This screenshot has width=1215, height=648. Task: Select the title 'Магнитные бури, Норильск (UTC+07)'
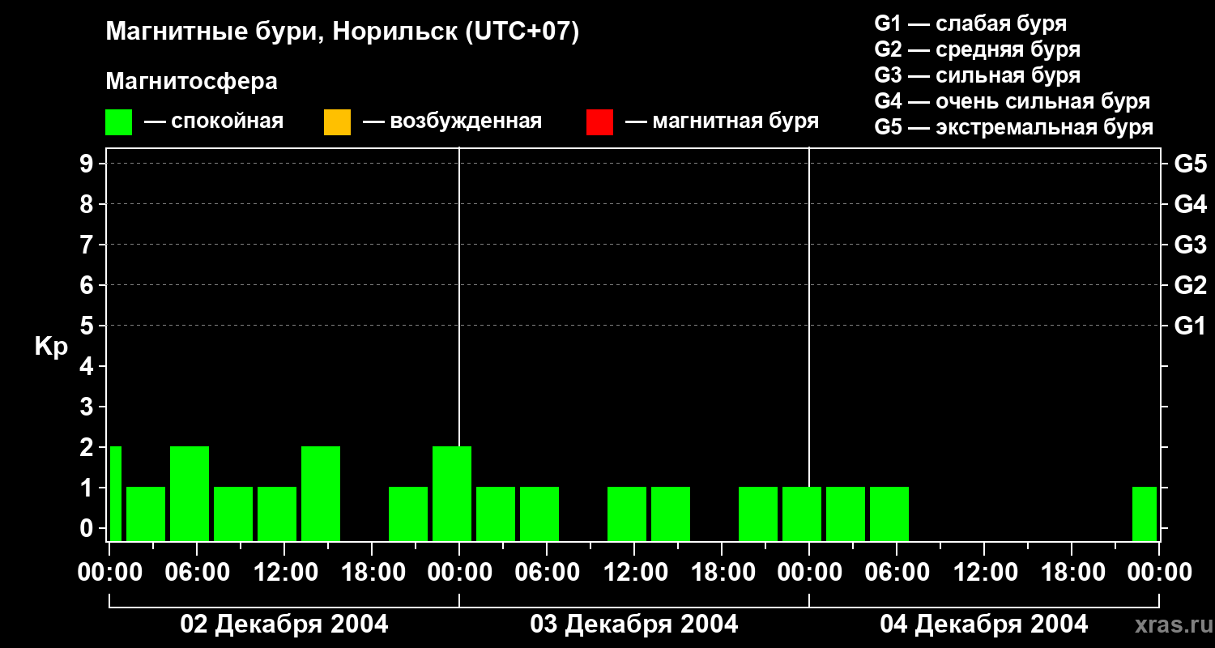tap(343, 32)
